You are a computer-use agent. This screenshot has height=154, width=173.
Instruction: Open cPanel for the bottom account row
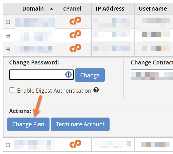(75, 144)
